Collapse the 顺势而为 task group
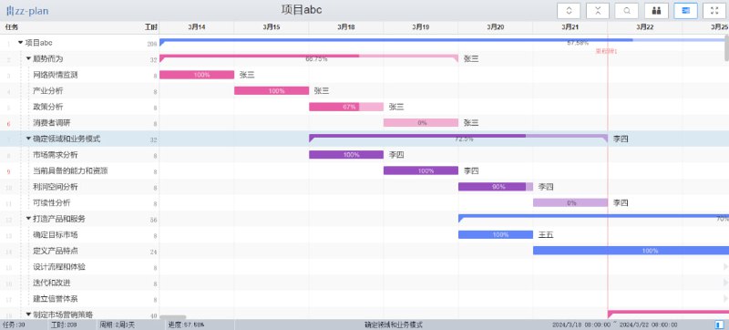 click(x=28, y=58)
